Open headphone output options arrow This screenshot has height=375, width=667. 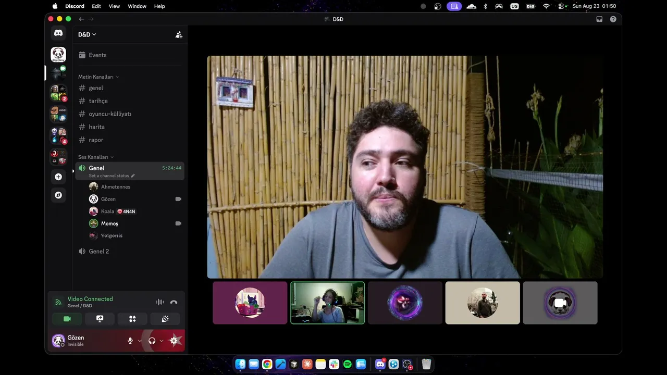pyautogui.click(x=162, y=341)
